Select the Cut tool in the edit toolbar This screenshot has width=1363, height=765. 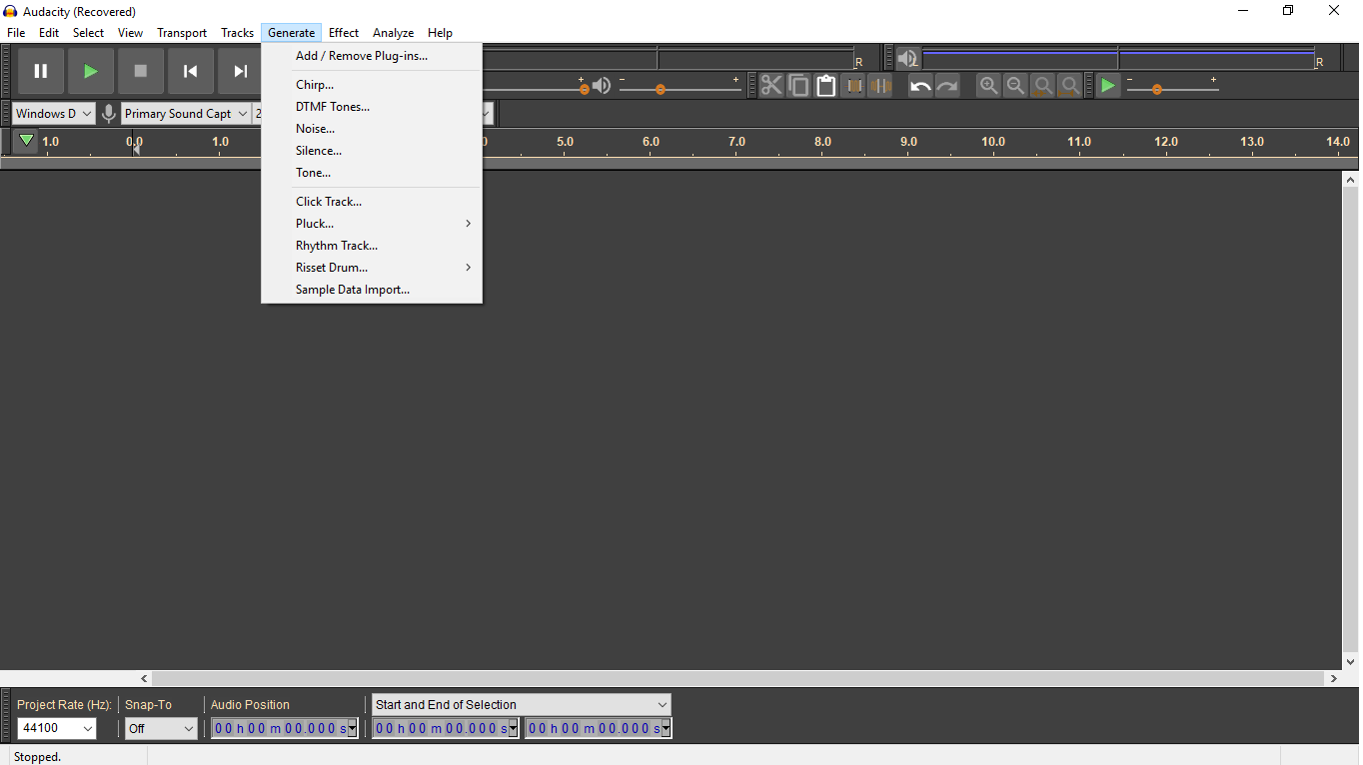pos(771,85)
